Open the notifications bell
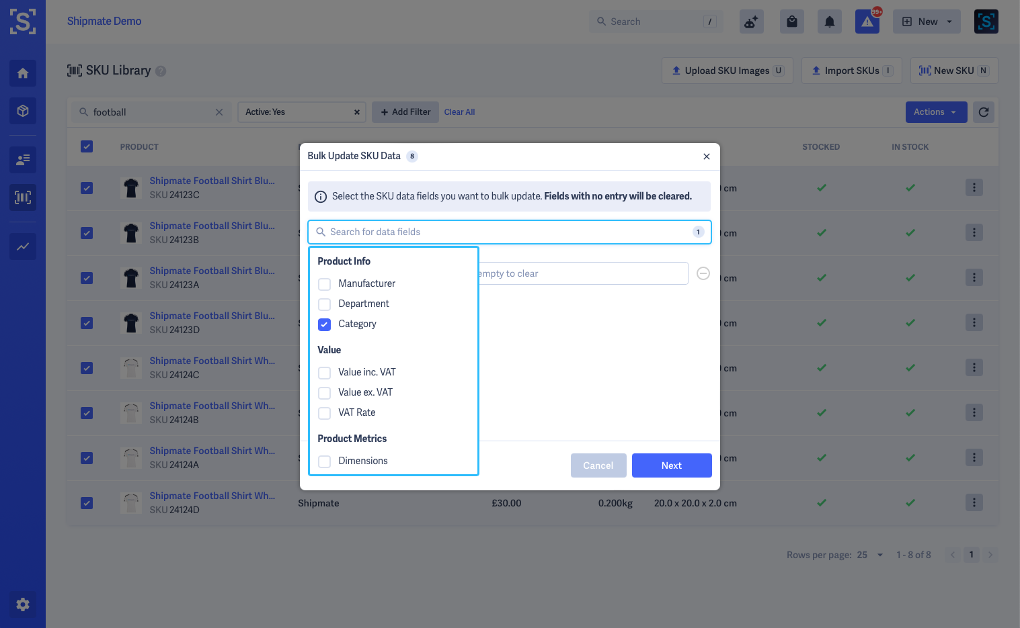The width and height of the screenshot is (1020, 628). 830,21
